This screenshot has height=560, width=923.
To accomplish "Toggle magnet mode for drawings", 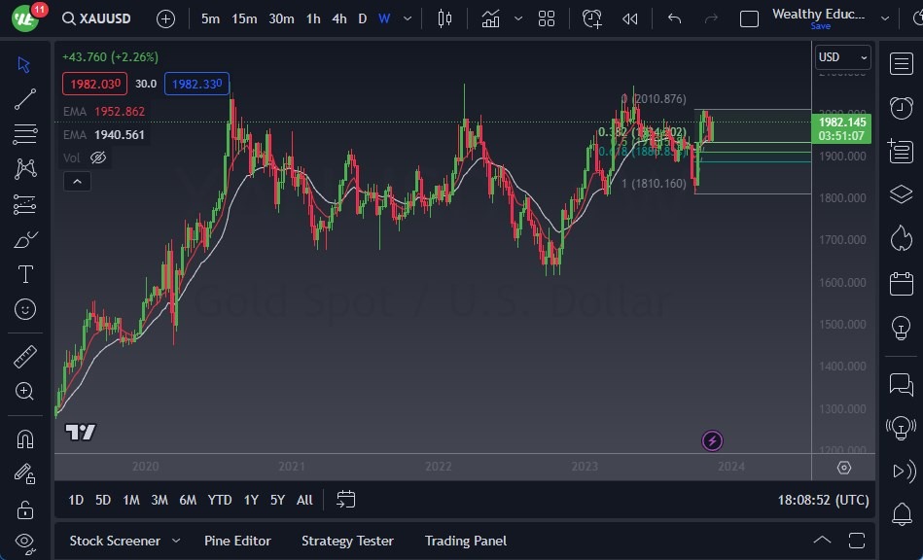I will (25, 438).
